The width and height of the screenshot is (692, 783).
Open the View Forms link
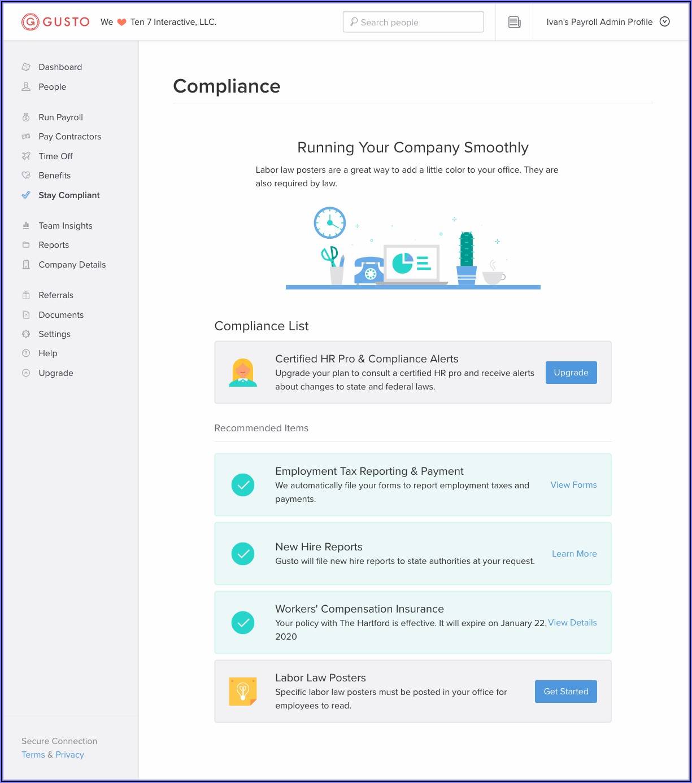click(573, 485)
